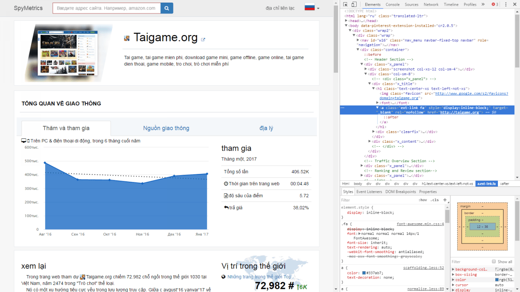
Task: Click the ellipsis on the selected DOM node row
Action: (343, 107)
